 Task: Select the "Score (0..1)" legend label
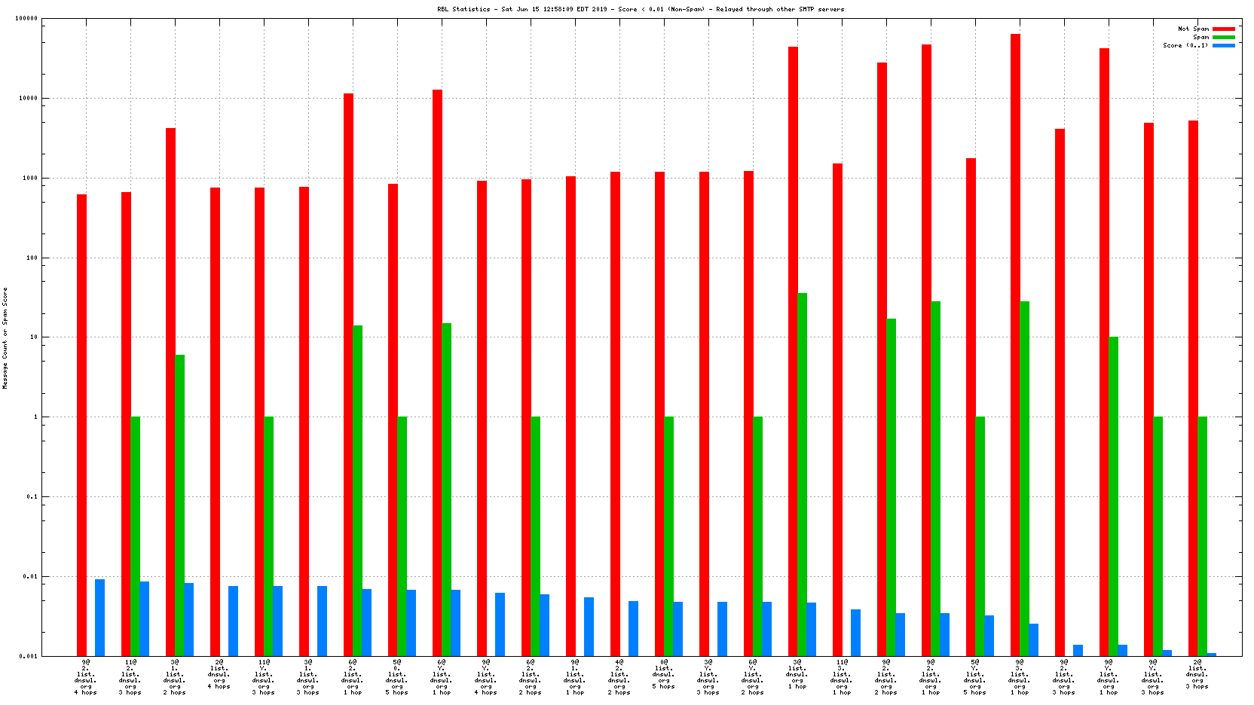(x=1185, y=45)
